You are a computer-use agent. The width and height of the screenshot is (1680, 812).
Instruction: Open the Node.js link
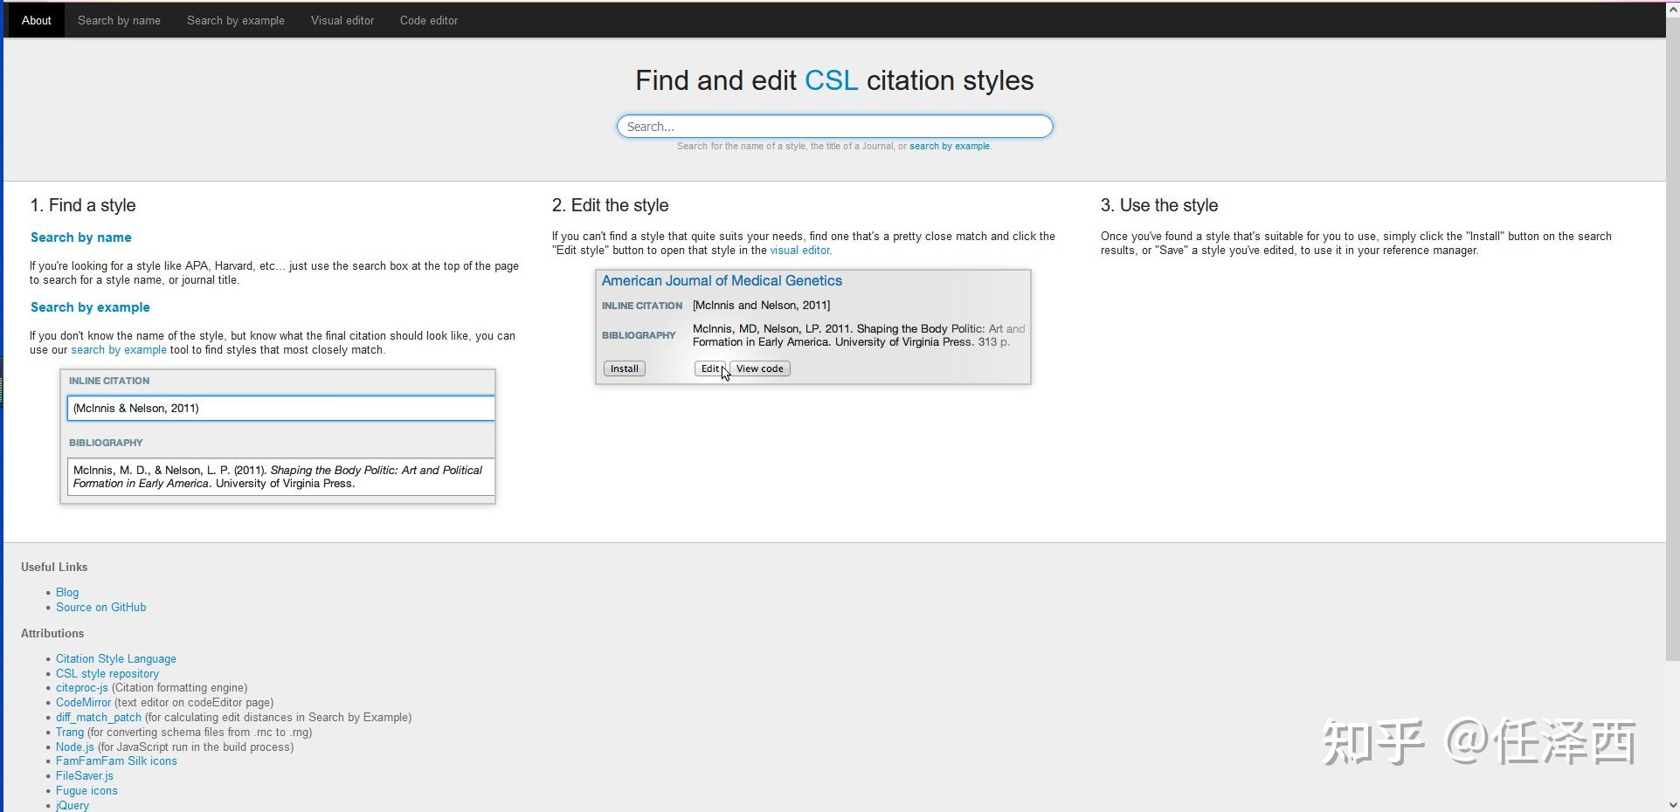(x=75, y=747)
